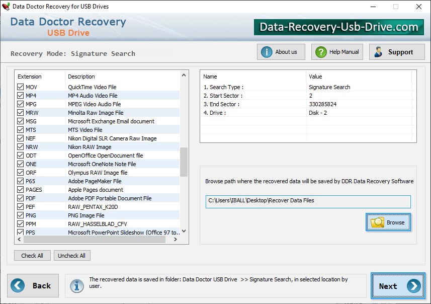
Task: Uncheck the PAGES checkbox
Action: coord(20,190)
